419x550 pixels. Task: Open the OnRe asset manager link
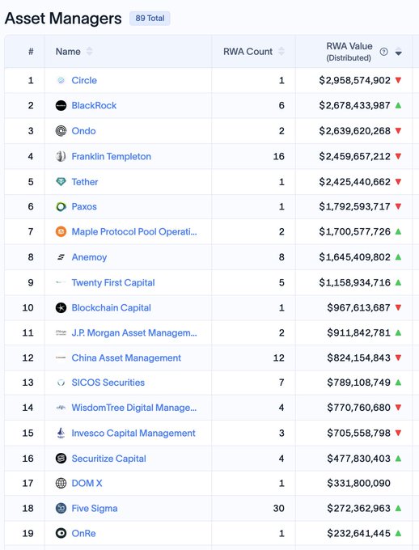(83, 534)
